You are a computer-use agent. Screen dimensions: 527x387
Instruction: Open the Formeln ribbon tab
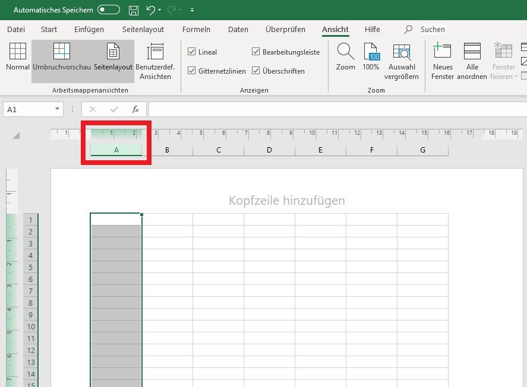coord(196,30)
